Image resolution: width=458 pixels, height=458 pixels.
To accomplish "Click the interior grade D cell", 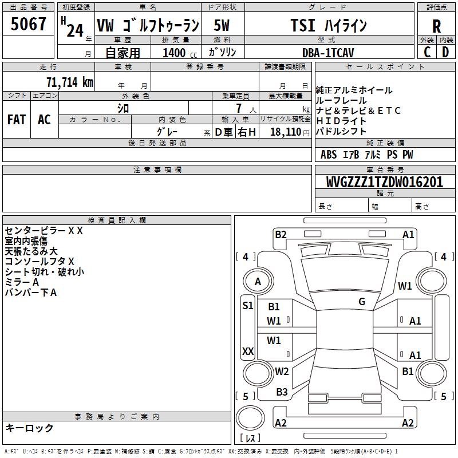I will pyautogui.click(x=445, y=52).
